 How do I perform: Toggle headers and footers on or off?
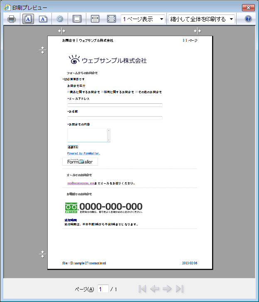pos(77,19)
